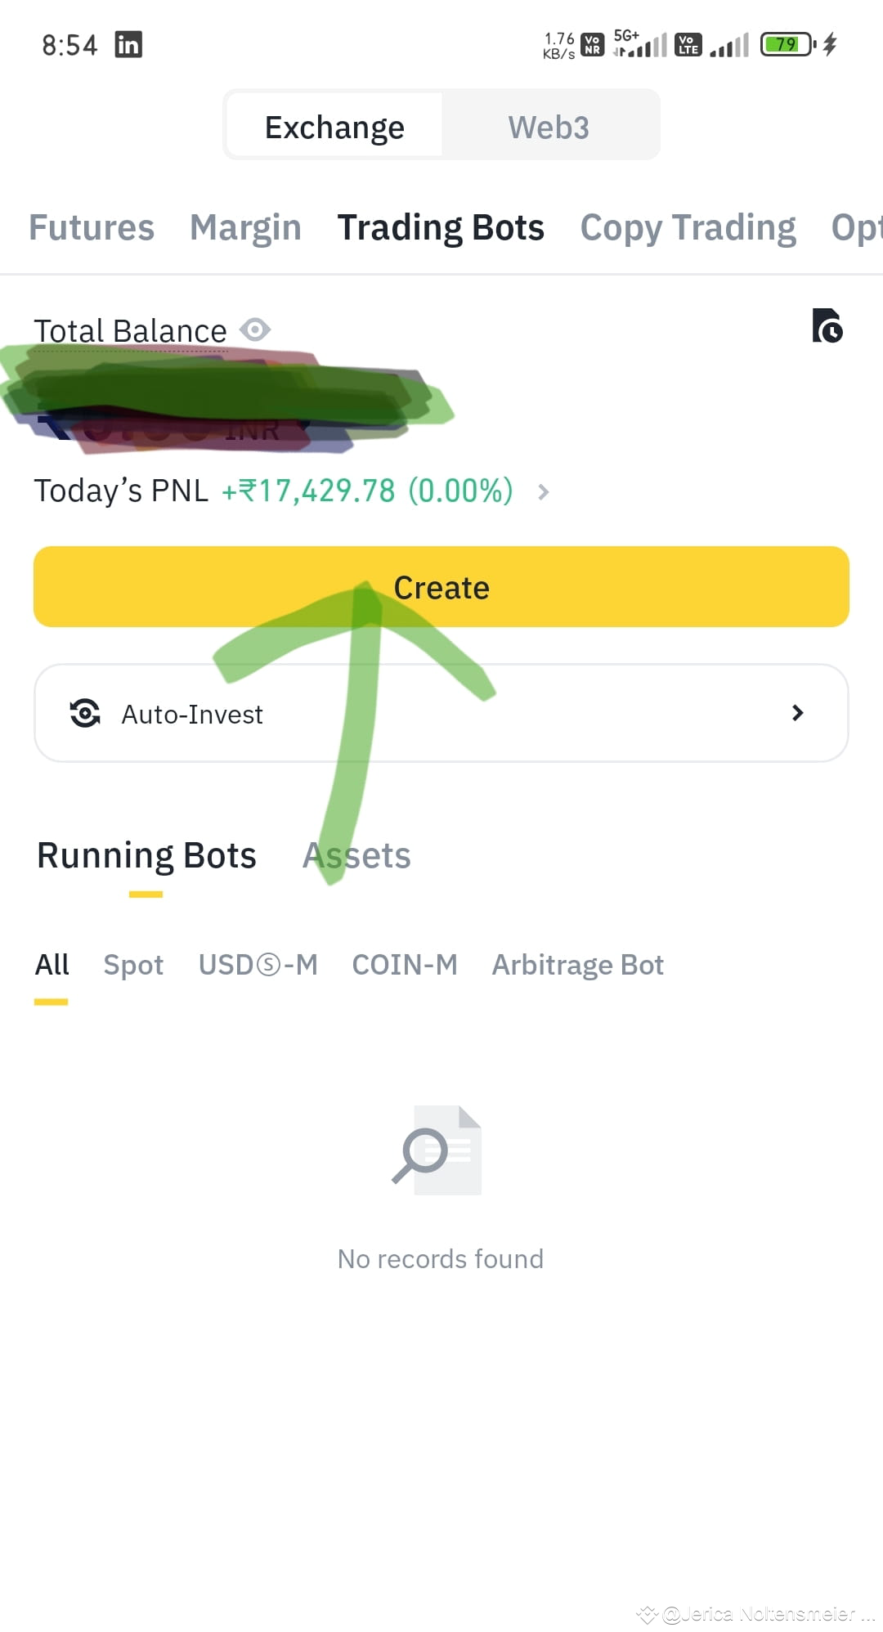883x1632 pixels.
Task: Switch to the Assets tab
Action: click(x=357, y=854)
